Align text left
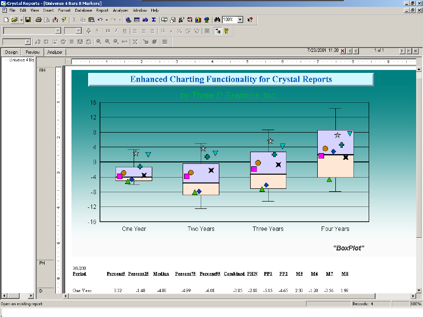Image resolution: width=423 pixels, height=317 pixels. pyautogui.click(x=135, y=31)
